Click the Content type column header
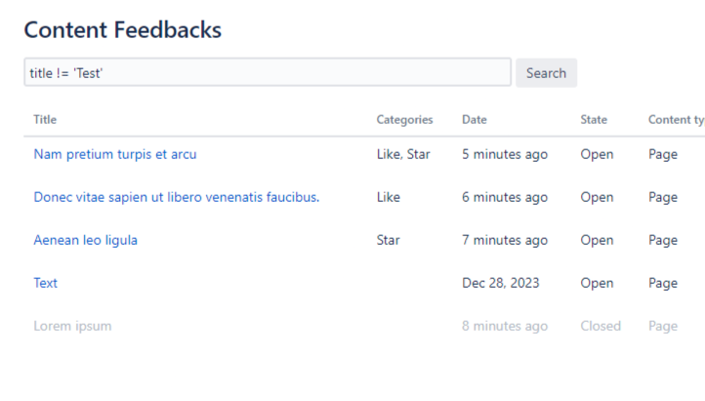705x401 pixels. [x=676, y=120]
